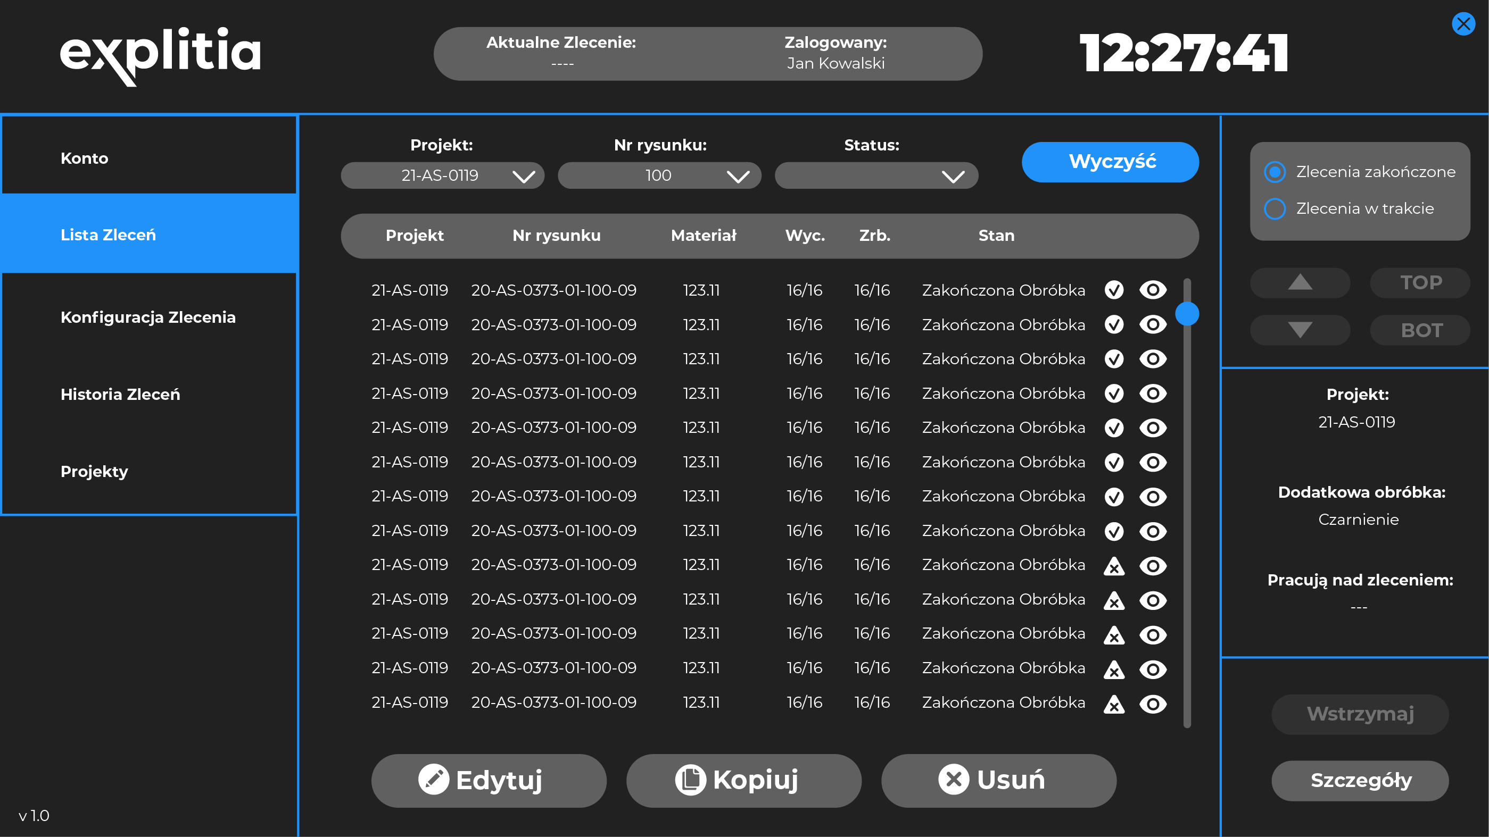This screenshot has width=1489, height=837.
Task: Click the Materiał column header
Action: click(x=704, y=236)
